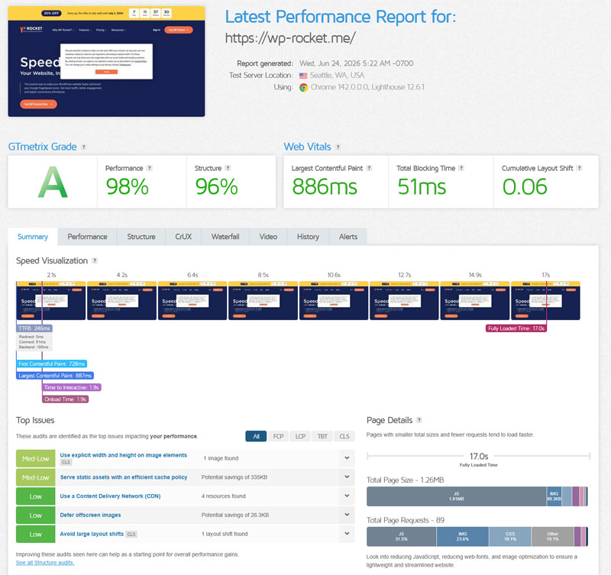611x575 pixels.
Task: Click the 6.4s filmstrip frame
Action: click(x=192, y=300)
